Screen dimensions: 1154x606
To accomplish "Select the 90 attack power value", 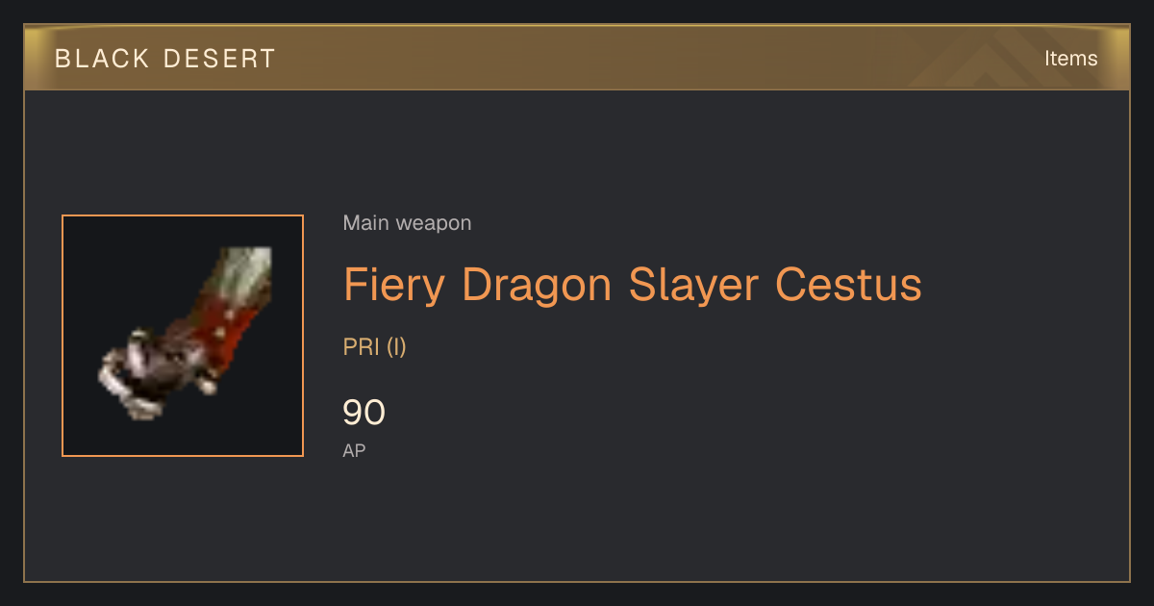I will tap(364, 413).
